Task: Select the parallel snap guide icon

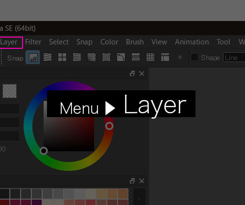Action: coord(48,57)
